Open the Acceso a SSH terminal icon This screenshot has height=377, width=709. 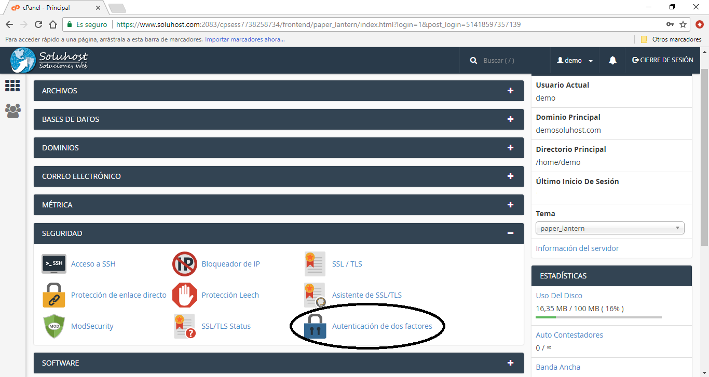[x=54, y=264]
